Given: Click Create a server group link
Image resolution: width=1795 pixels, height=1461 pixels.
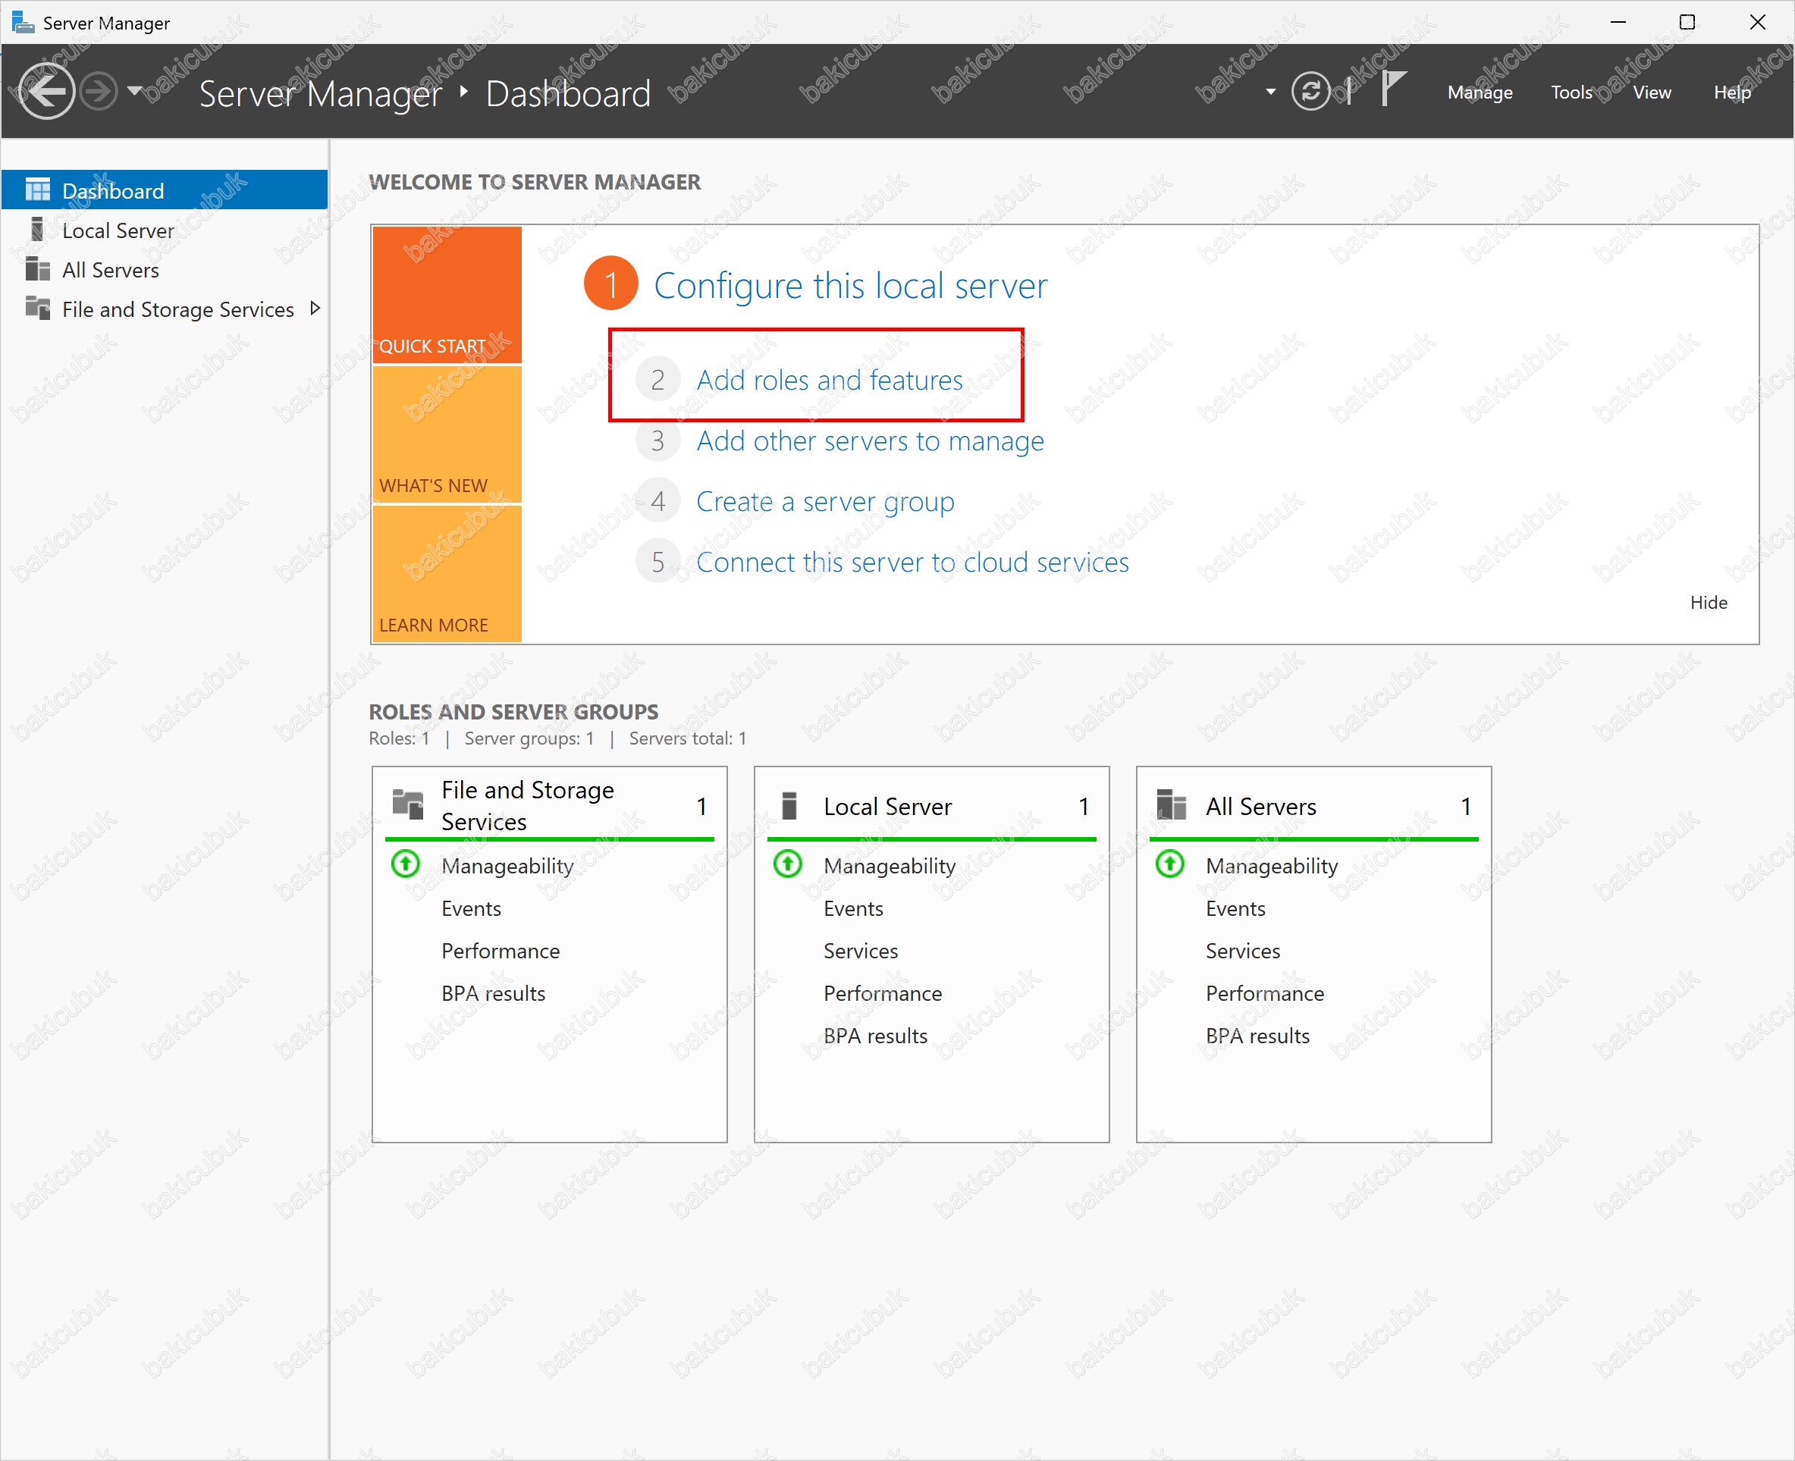Looking at the screenshot, I should click(825, 502).
